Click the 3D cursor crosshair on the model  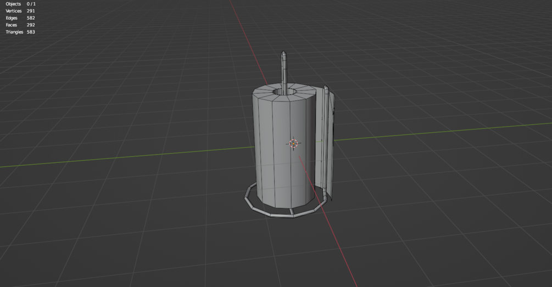(294, 144)
